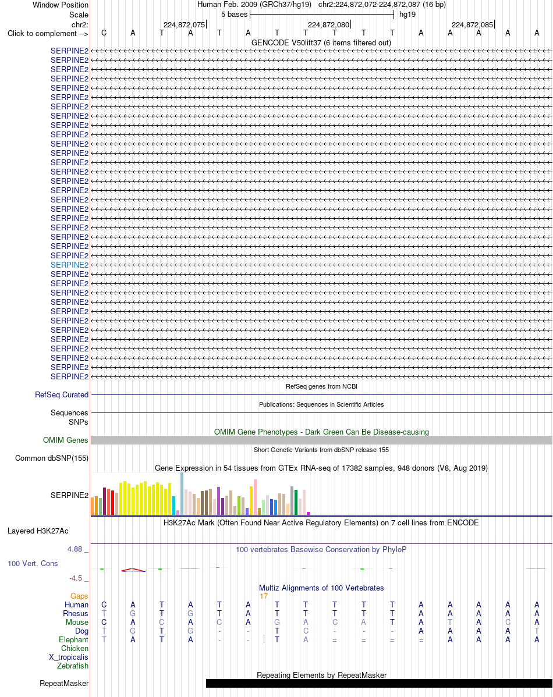The image size is (553, 697).
Task: Click the Mouse alignment row label
Action: tap(77, 623)
